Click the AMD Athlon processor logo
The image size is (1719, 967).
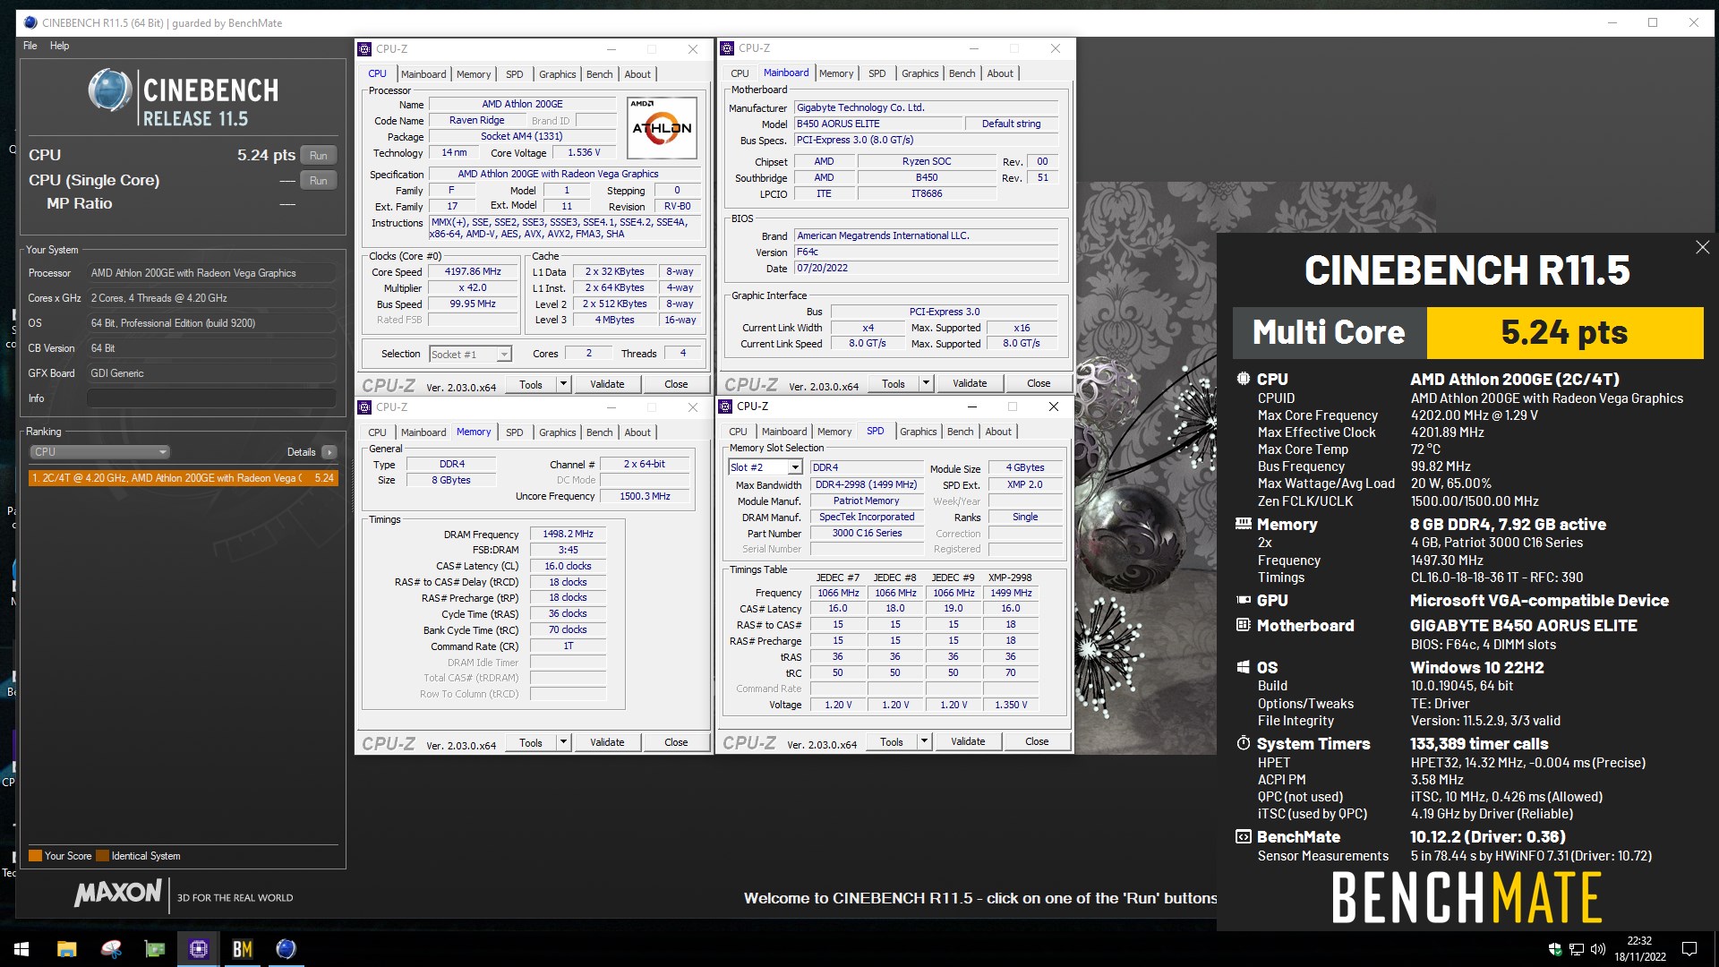click(x=662, y=127)
